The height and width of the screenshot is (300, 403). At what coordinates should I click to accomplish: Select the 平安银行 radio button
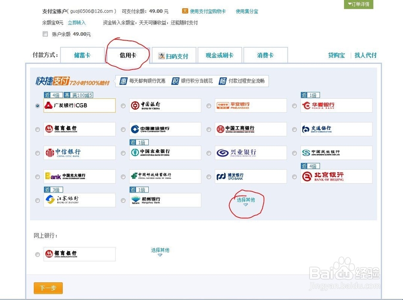pyautogui.click(x=209, y=106)
